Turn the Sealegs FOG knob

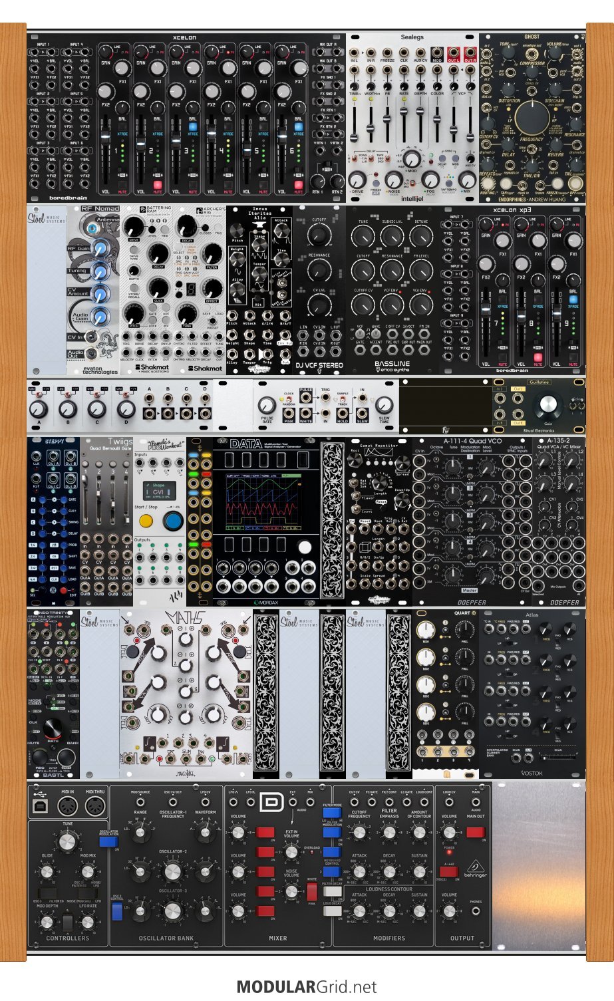[x=430, y=180]
